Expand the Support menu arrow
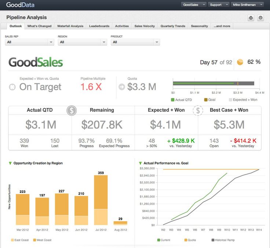 (x=227, y=5)
